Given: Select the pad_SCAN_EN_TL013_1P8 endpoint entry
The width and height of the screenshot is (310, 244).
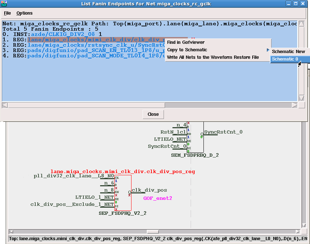Looking at the screenshot, I should 96,50.
